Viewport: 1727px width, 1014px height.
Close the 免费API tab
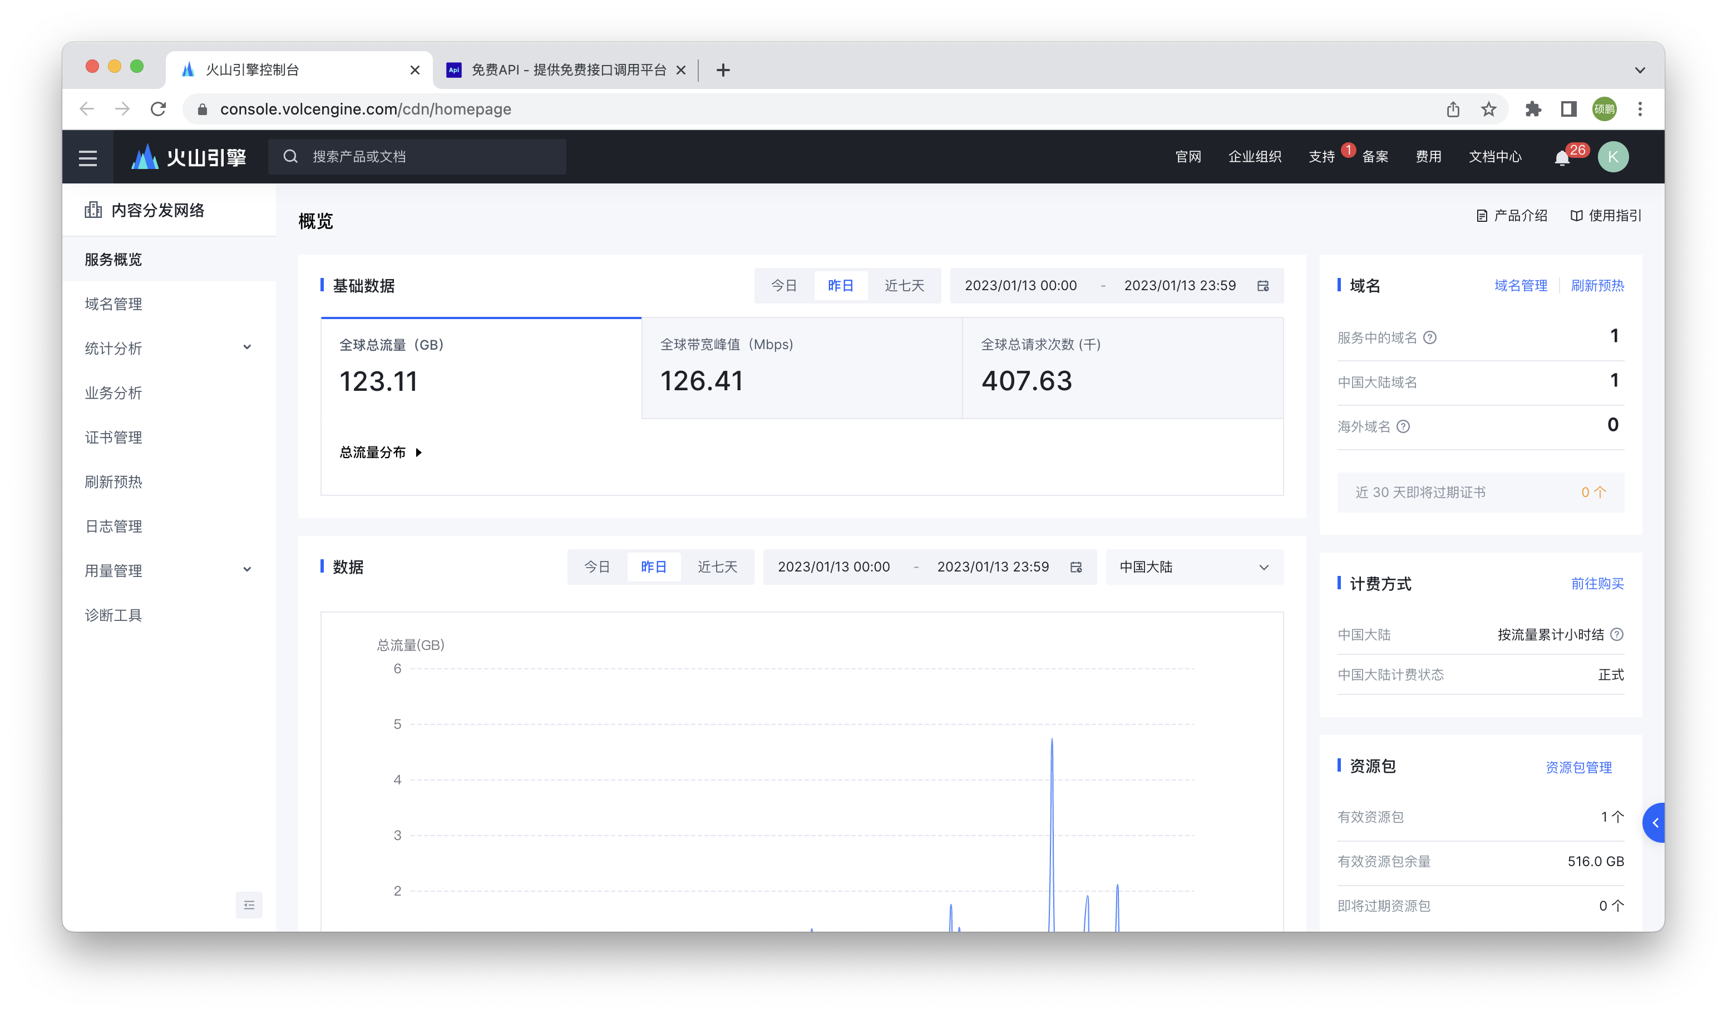[680, 70]
